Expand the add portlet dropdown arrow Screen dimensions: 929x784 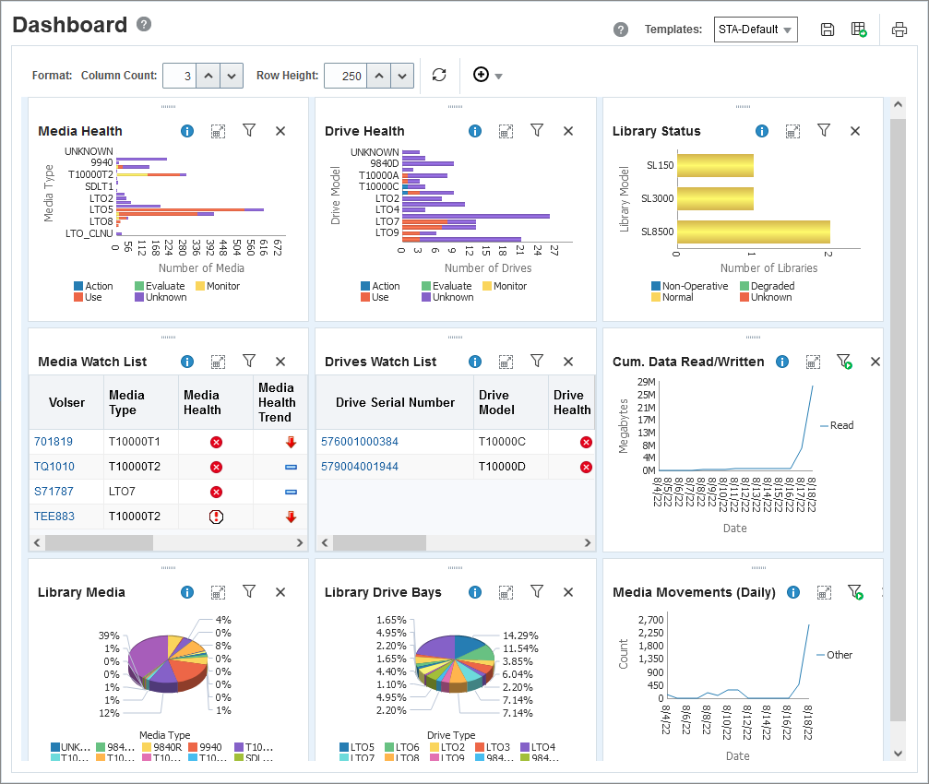pos(499,77)
